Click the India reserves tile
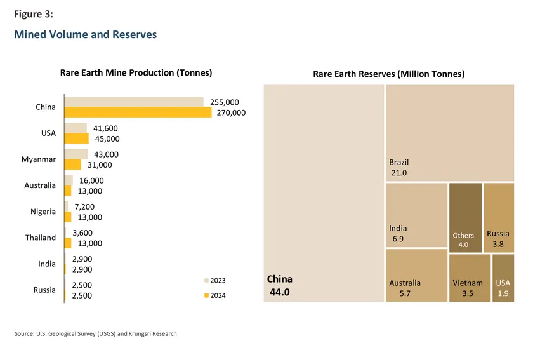 pos(416,215)
